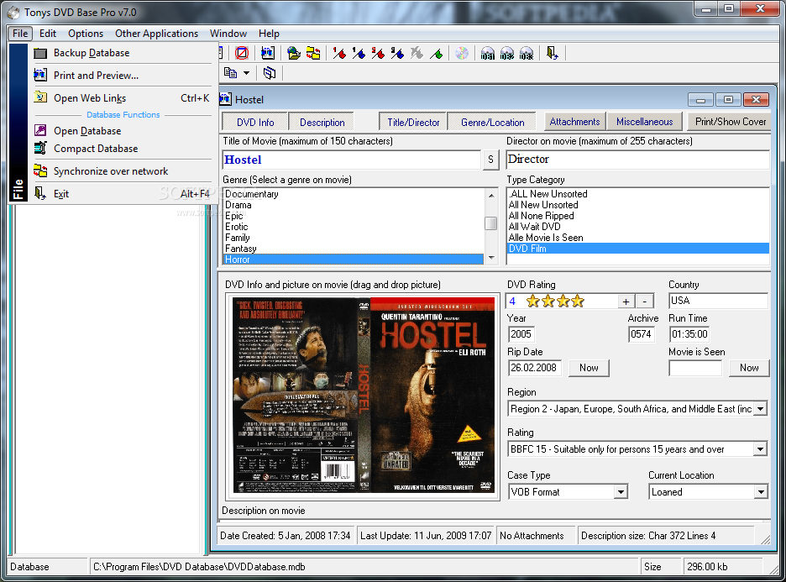Click the copy documents toolbar icon

click(x=231, y=73)
